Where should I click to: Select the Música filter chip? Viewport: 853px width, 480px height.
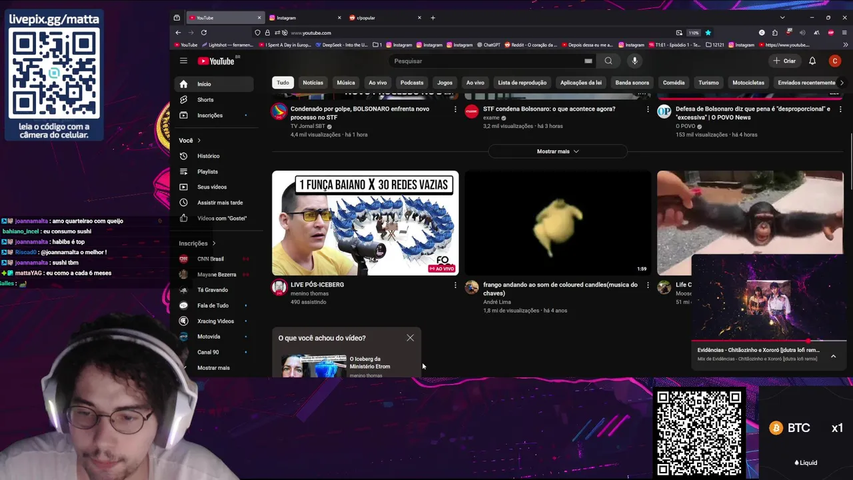pos(346,83)
